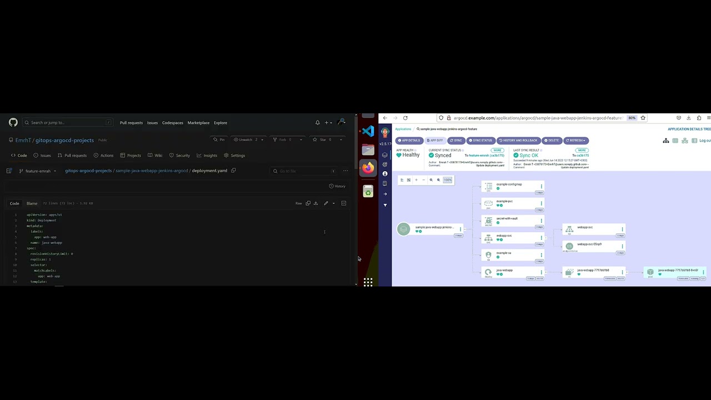Select the example-configmap node
711x400 pixels.
point(513,187)
